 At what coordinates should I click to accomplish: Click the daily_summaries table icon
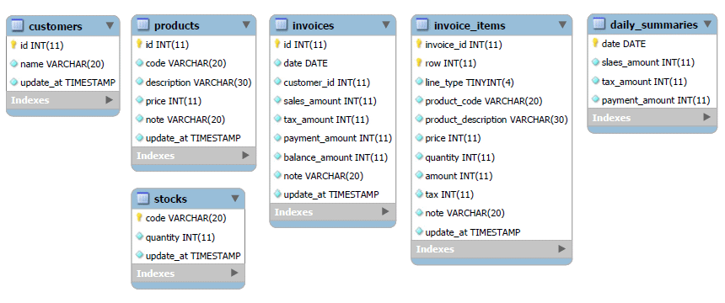[599, 24]
